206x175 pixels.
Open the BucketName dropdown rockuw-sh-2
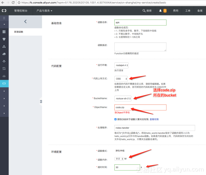pos(123,98)
